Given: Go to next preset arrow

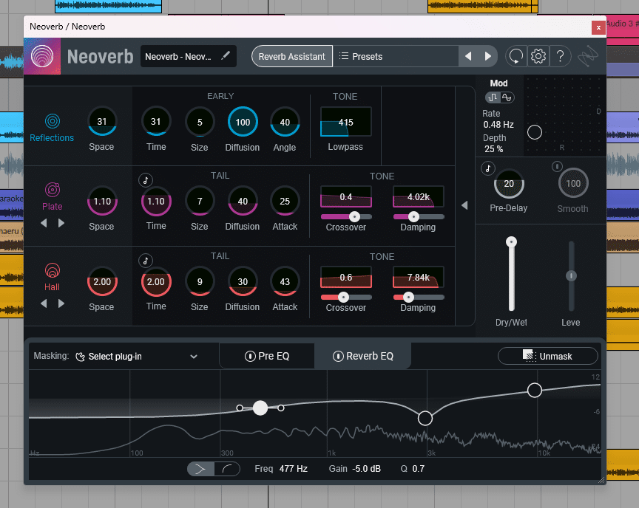Looking at the screenshot, I should (x=487, y=56).
